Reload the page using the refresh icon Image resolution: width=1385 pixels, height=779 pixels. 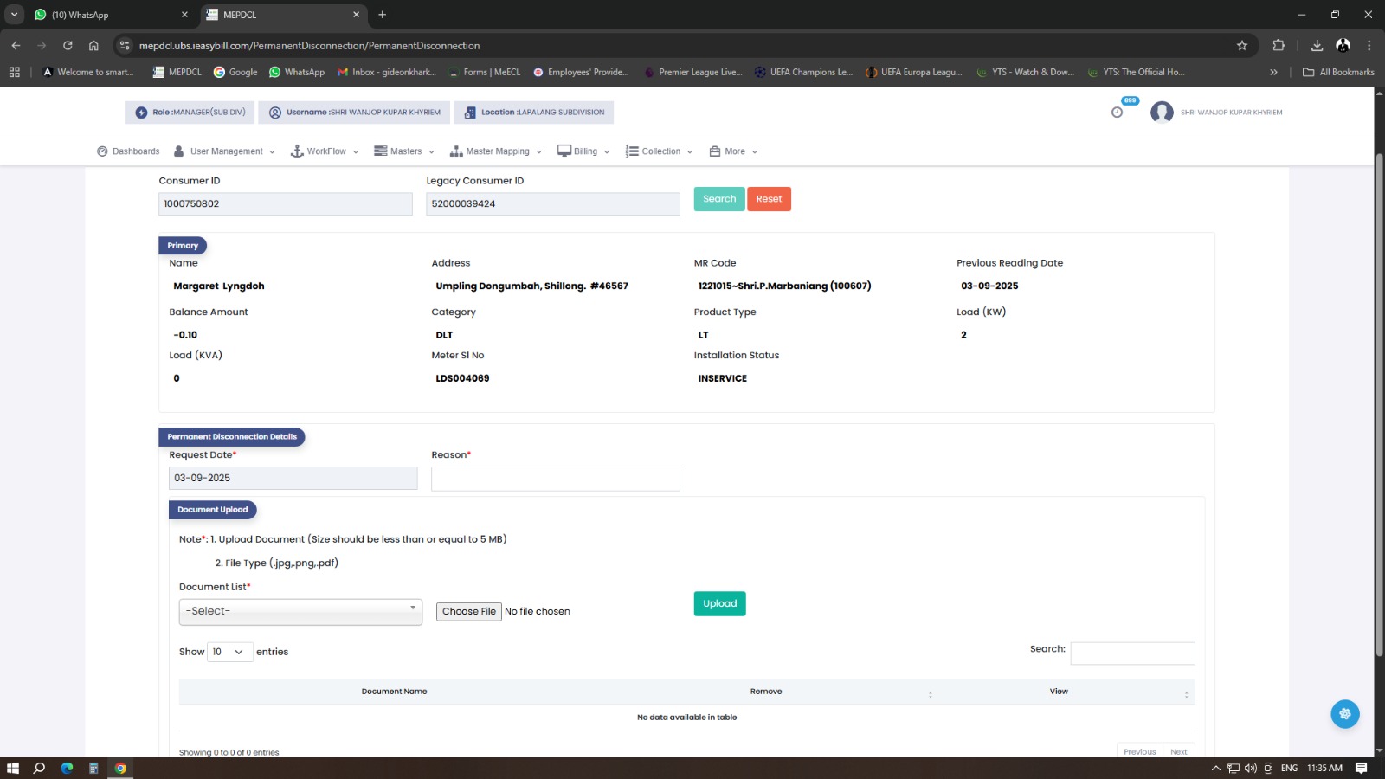68,46
